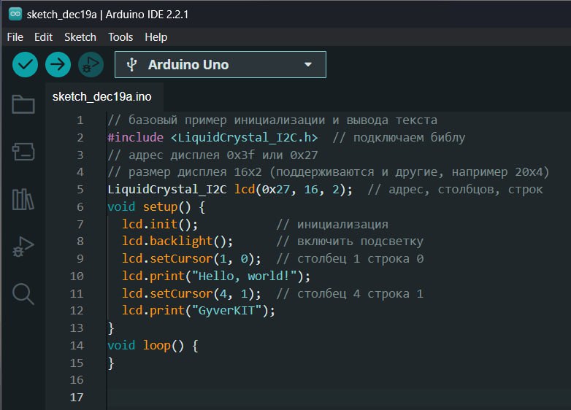Open the File menu
The width and height of the screenshot is (571, 410).
tap(15, 37)
